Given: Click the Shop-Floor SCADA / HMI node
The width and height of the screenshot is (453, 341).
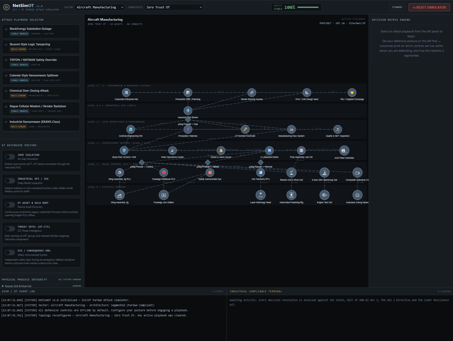Looking at the screenshot, I should (x=124, y=150).
